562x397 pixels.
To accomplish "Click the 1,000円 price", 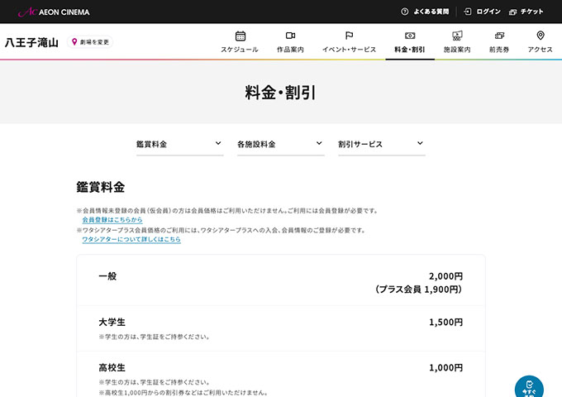I will 445,367.
